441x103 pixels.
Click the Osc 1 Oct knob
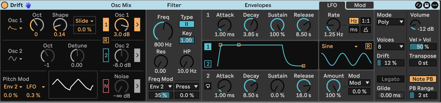37,25
